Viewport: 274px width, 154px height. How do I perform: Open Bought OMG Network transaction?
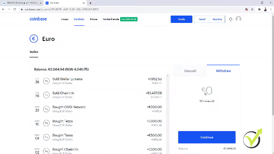[98, 109]
